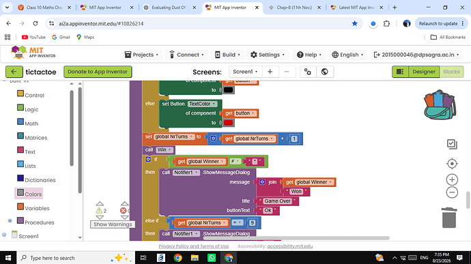Click the red error circle indicator
Screen dimensions: 471x264
pyautogui.click(x=123, y=211)
